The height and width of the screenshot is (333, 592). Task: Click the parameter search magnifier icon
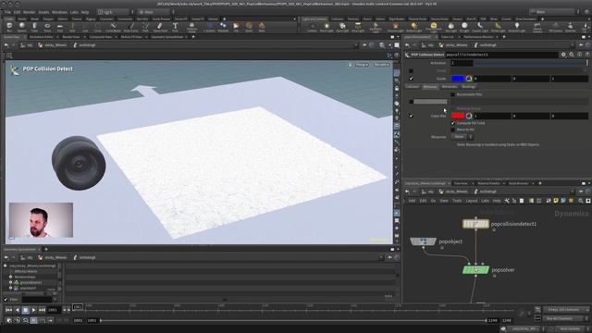click(x=572, y=55)
